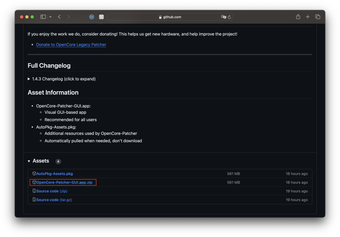The height and width of the screenshot is (237, 340).
Task: Download Source code (zip)
Action: (x=52, y=191)
